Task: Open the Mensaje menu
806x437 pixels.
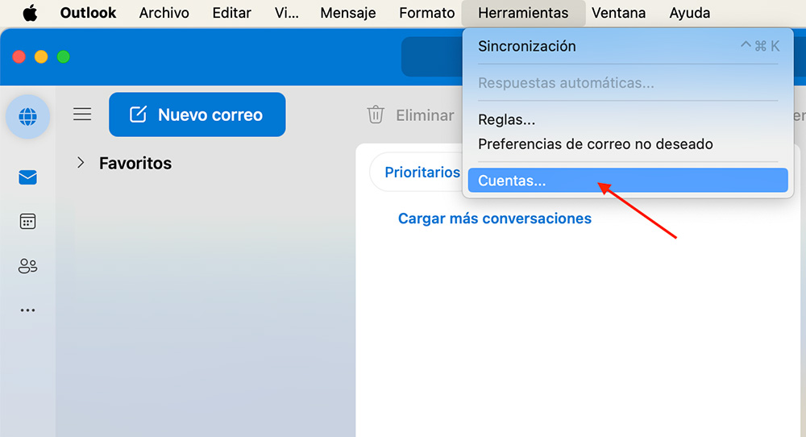Action: click(348, 13)
